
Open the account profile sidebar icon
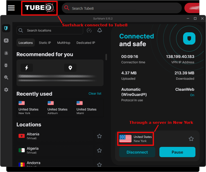tap(6, 41)
